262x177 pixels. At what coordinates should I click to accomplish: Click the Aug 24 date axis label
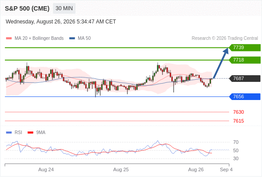point(46,169)
